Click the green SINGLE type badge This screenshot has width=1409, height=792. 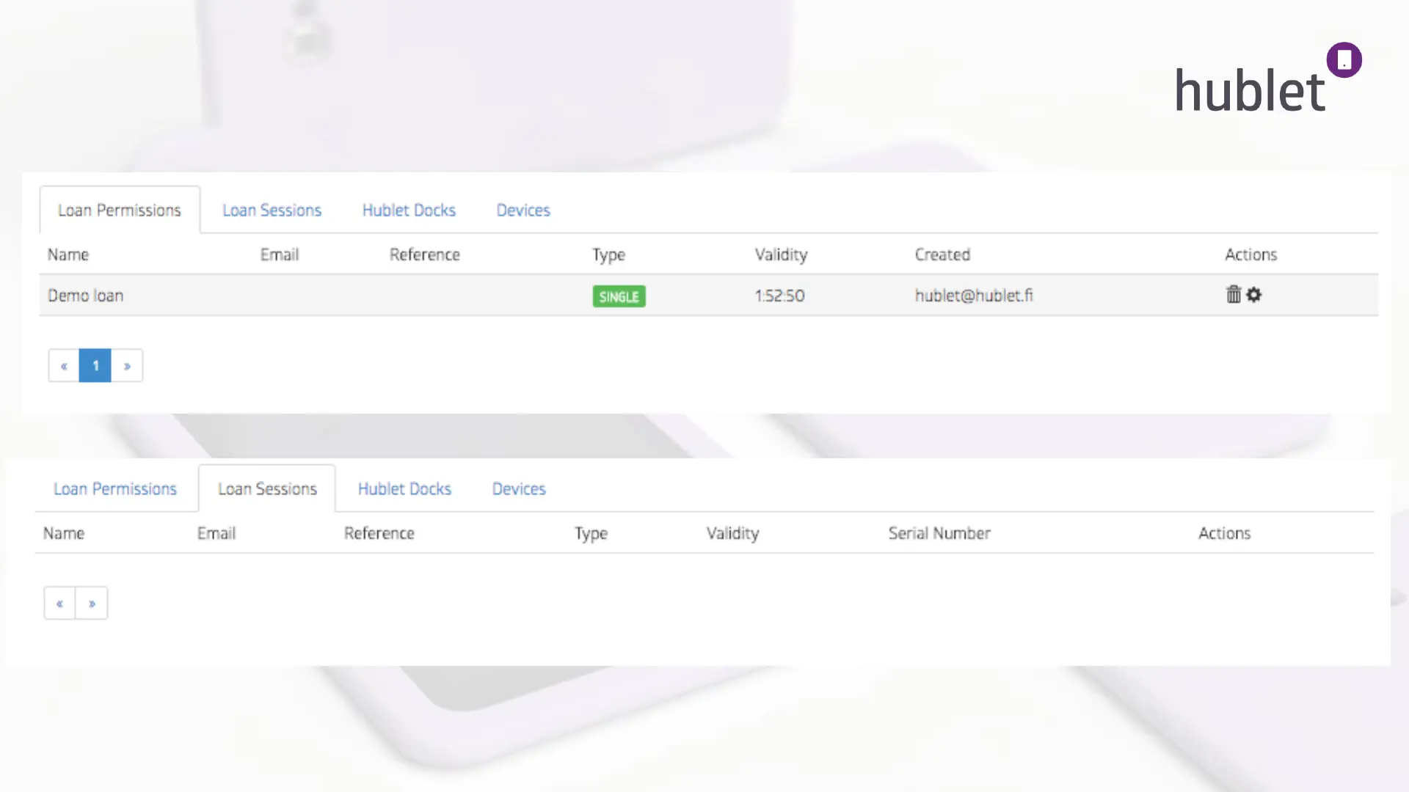pos(619,296)
